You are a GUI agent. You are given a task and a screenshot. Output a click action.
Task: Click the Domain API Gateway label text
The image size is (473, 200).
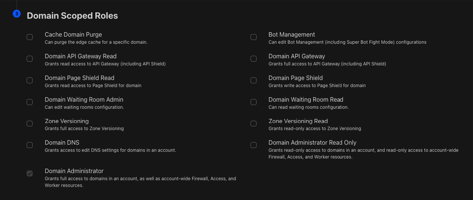pos(297,56)
